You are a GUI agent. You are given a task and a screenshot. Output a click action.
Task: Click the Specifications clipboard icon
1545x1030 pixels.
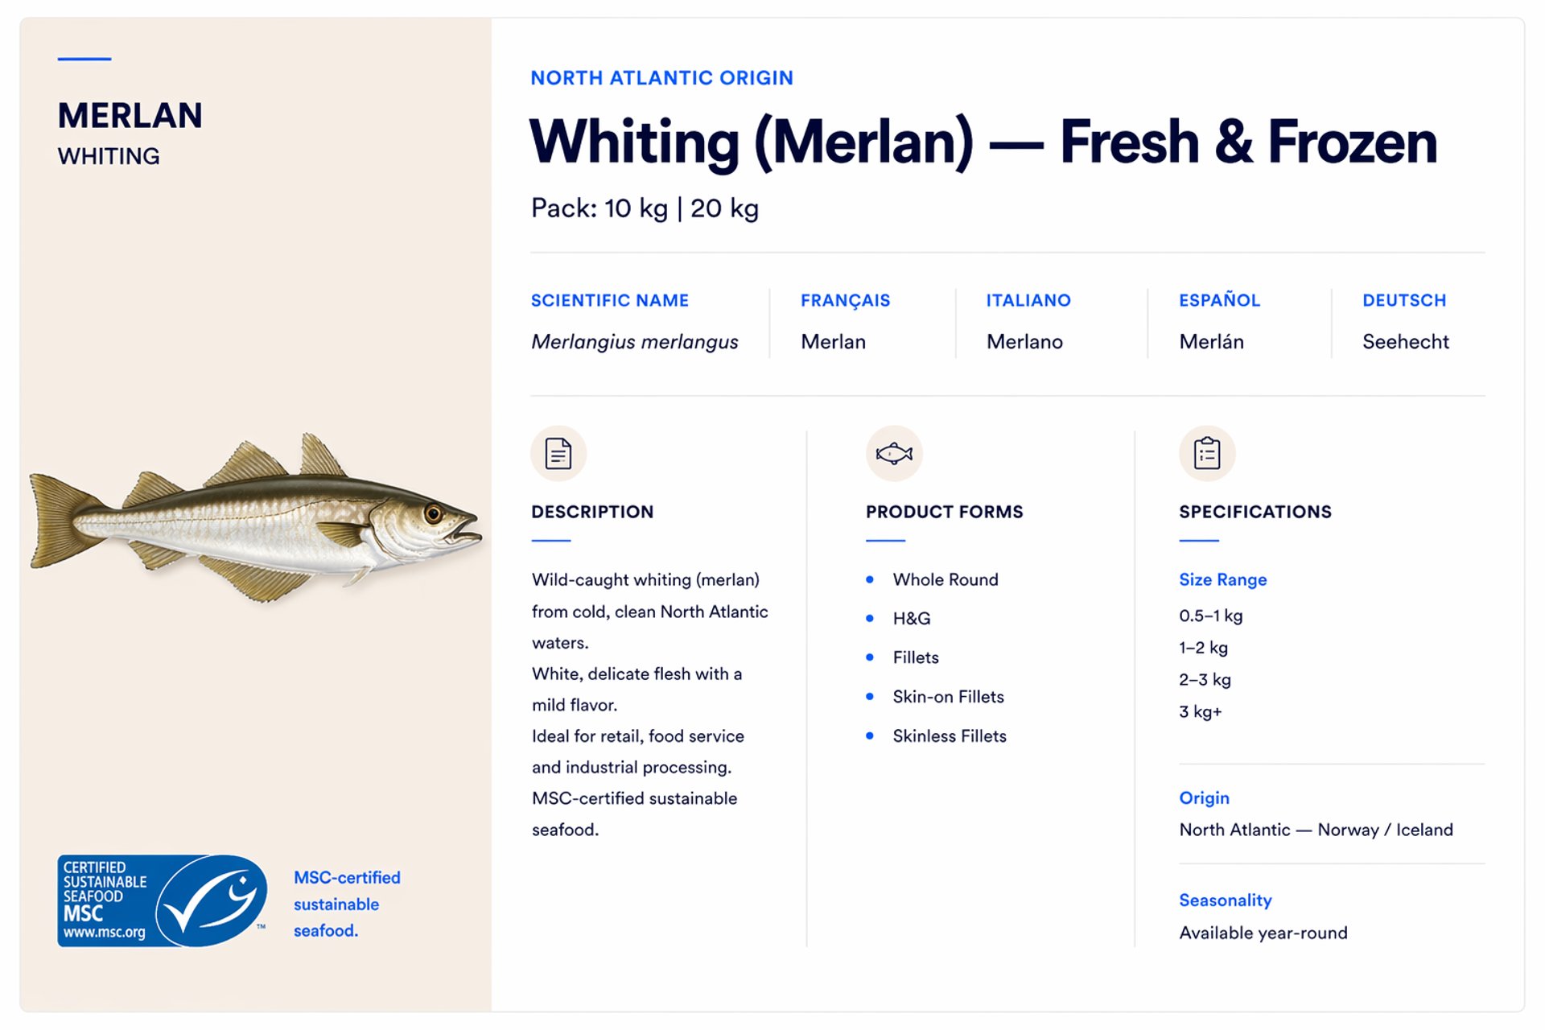(x=1206, y=453)
